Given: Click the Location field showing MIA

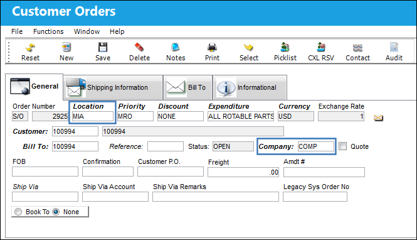Looking at the screenshot, I should click(x=93, y=116).
